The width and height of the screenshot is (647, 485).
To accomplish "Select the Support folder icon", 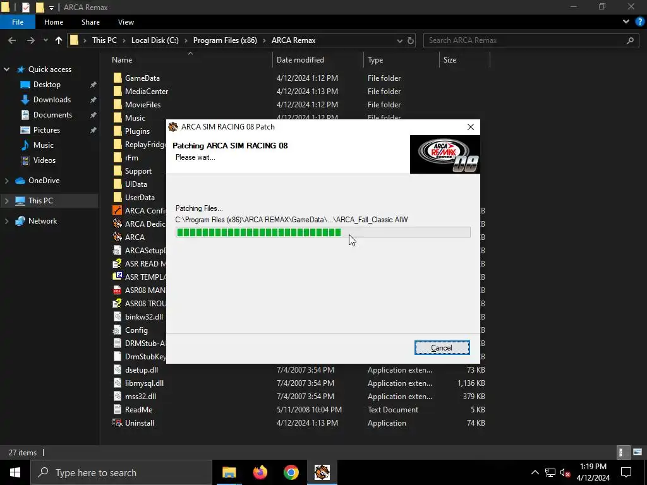I will click(x=118, y=171).
